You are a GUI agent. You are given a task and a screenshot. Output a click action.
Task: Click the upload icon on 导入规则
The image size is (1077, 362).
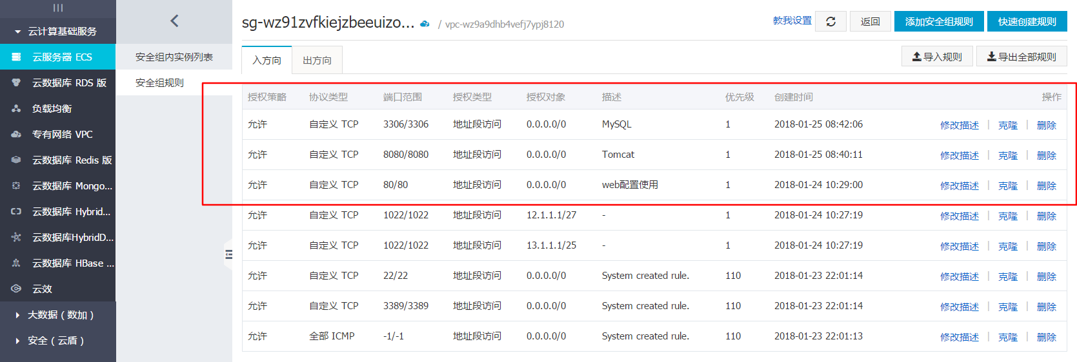[x=916, y=57]
